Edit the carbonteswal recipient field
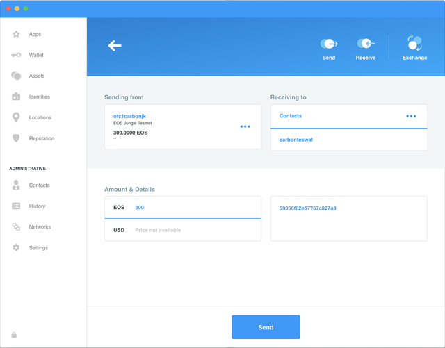Screen dimensions: 445x348 click(349, 140)
